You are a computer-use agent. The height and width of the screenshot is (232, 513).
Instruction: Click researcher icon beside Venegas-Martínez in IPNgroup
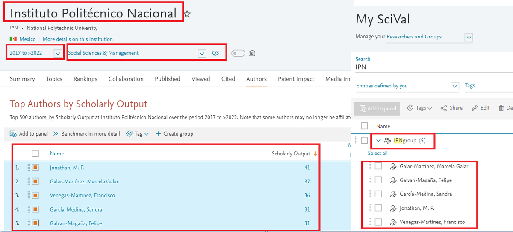coord(393,222)
